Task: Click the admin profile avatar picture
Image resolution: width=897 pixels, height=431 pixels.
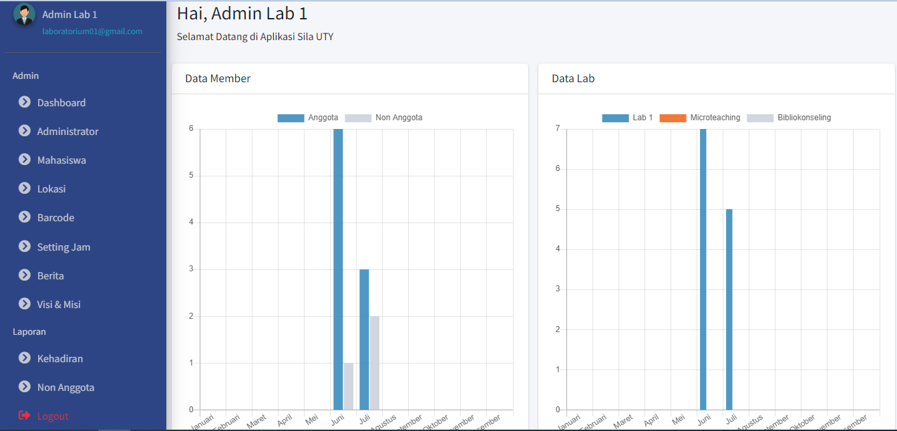Action: tap(24, 15)
